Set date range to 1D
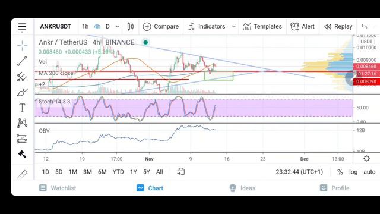This screenshot has height=214, width=380. pos(45,172)
